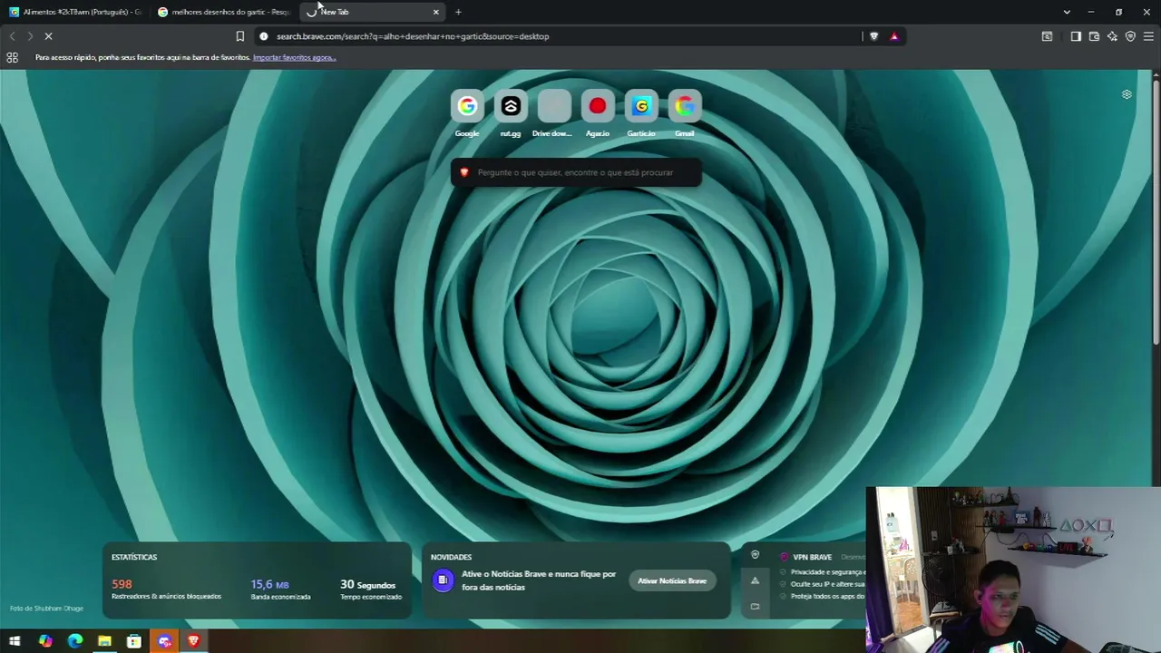This screenshot has width=1161, height=653.
Task: Click the ESTATÍSTICAS card heading
Action: [x=134, y=557]
